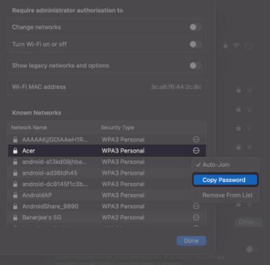
Task: Open more options for Banerjee's 5G network
Action: click(x=196, y=217)
